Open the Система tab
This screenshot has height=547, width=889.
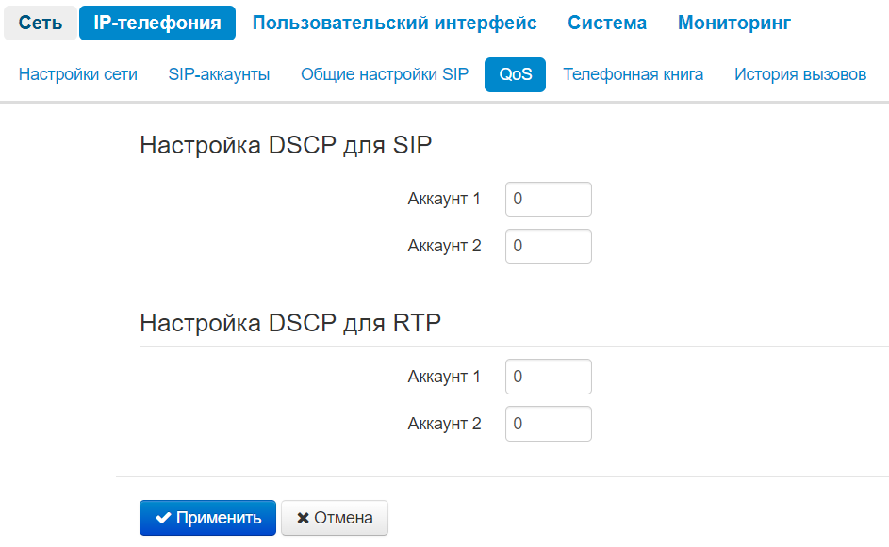coord(607,24)
